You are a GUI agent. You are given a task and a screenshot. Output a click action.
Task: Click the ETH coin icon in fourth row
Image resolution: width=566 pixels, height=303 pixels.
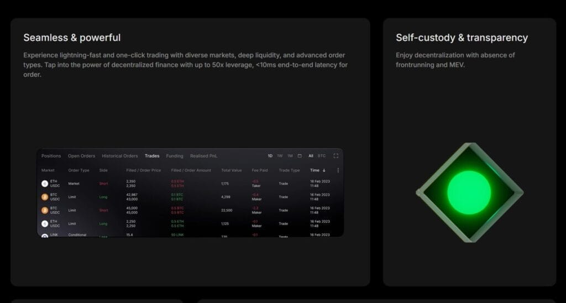pos(45,223)
